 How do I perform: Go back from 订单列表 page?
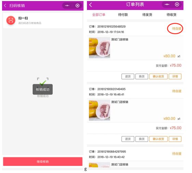click(x=91, y=5)
